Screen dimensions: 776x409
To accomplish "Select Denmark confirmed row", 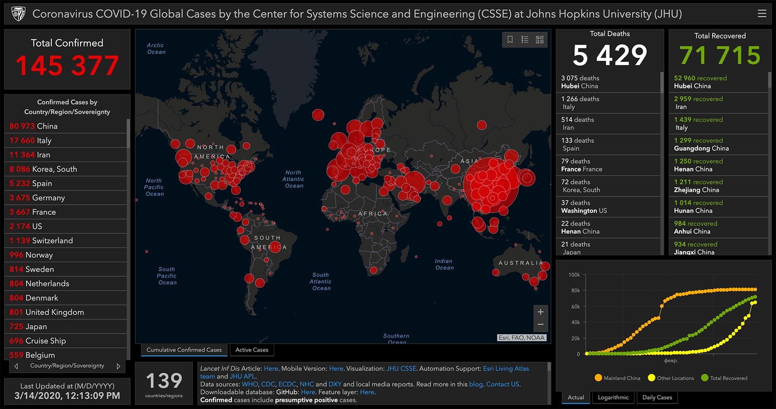I will [x=66, y=298].
